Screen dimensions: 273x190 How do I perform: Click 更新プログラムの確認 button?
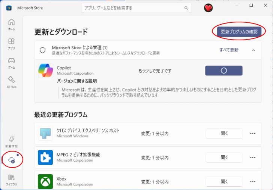(239, 32)
